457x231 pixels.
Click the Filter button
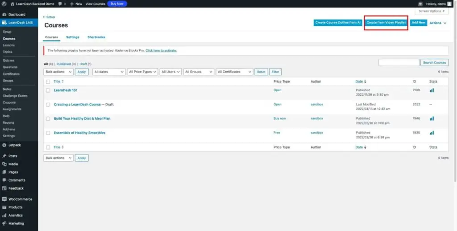tap(275, 72)
